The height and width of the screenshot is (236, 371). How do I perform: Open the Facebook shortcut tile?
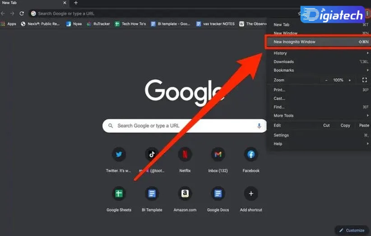[251, 155]
